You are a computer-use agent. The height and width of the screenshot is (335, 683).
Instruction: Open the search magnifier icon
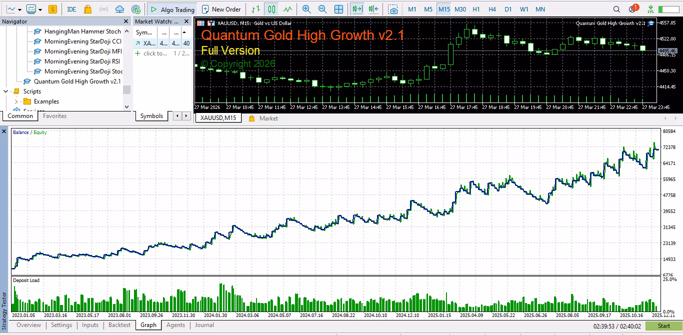(x=616, y=9)
